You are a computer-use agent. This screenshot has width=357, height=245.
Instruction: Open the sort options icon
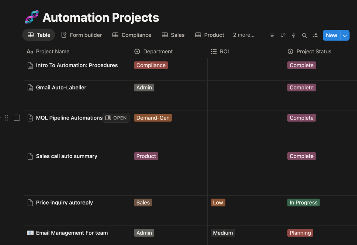(x=283, y=35)
